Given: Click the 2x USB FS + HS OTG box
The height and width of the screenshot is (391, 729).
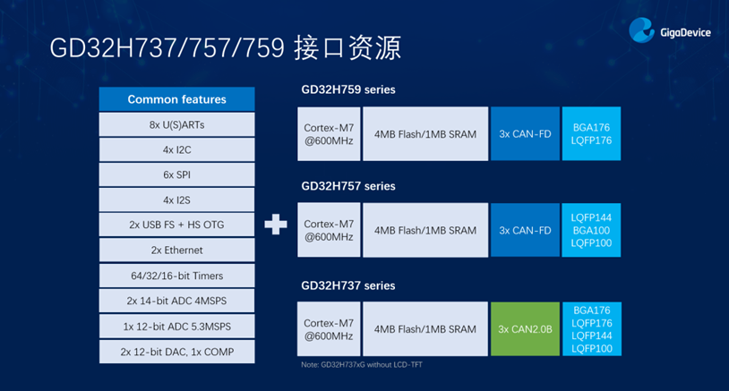Looking at the screenshot, I should (x=176, y=225).
